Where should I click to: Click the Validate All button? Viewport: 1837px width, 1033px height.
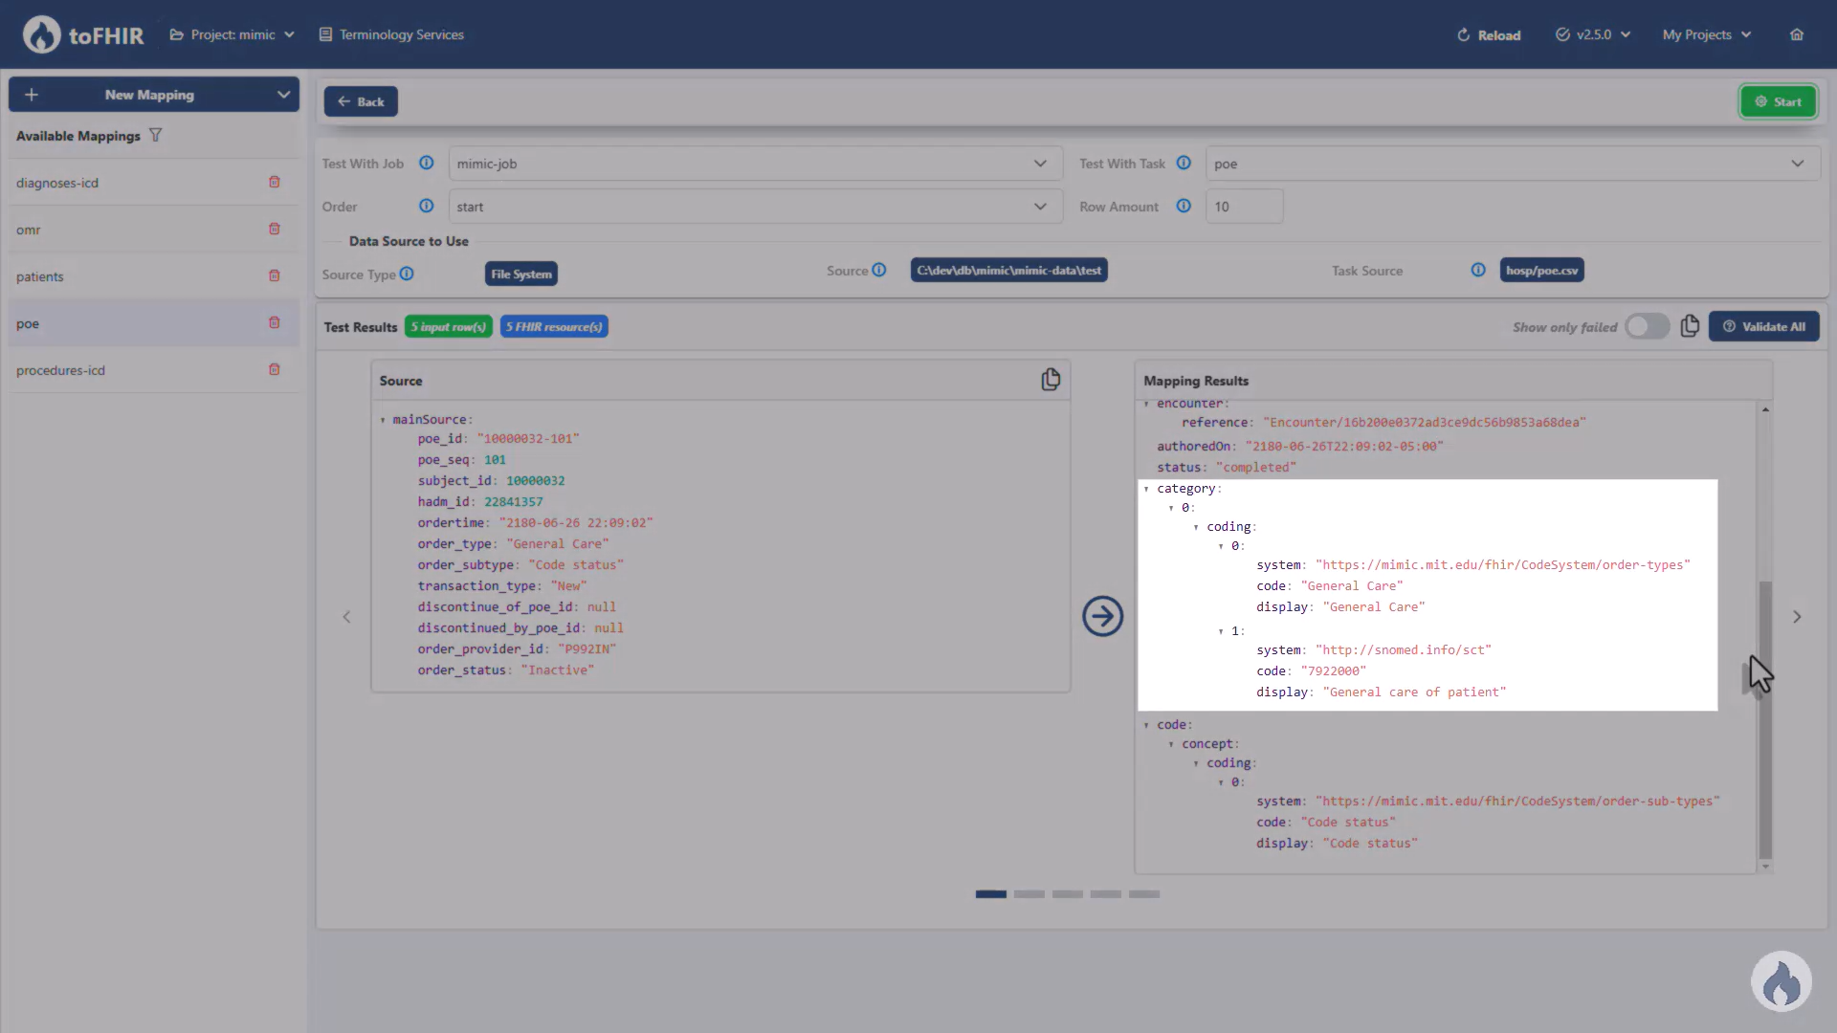pos(1763,325)
